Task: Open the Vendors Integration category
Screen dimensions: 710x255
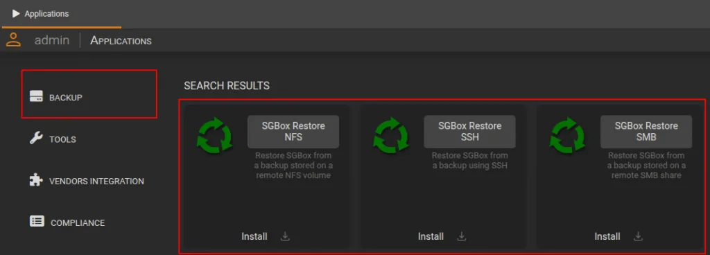Action: pos(96,182)
